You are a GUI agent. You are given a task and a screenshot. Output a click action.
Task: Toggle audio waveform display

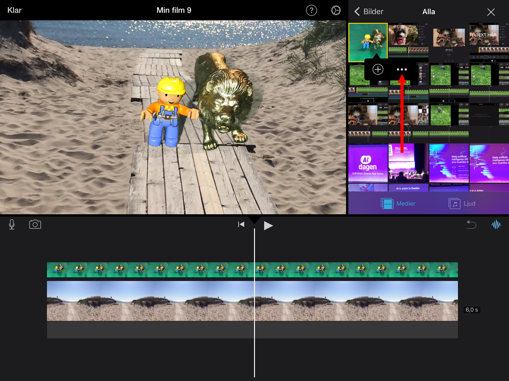click(496, 224)
